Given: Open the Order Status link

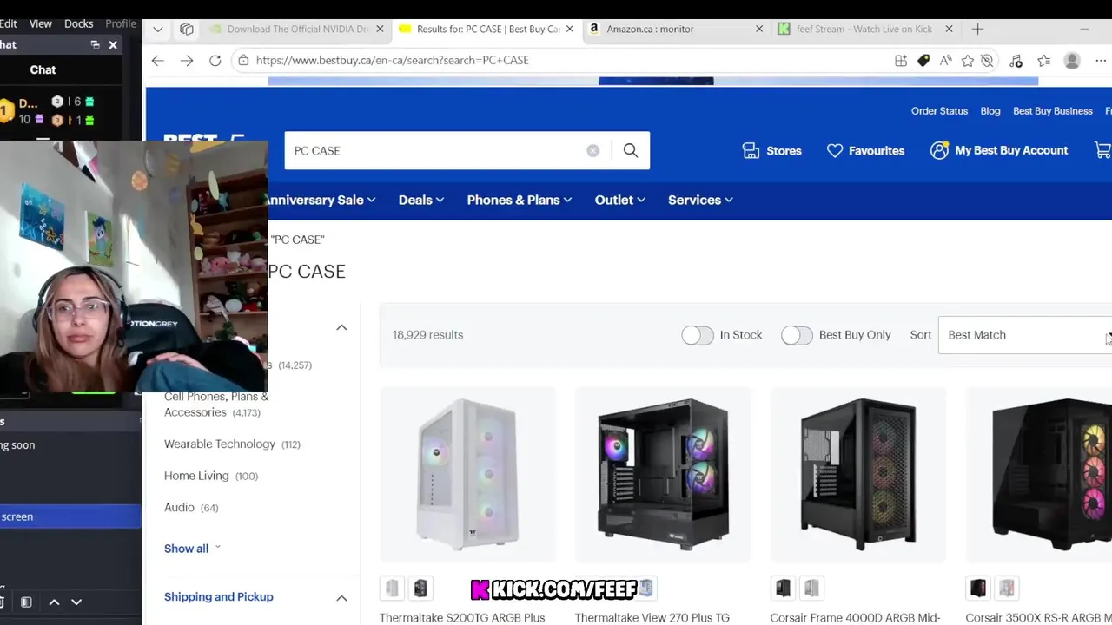Looking at the screenshot, I should [x=939, y=111].
